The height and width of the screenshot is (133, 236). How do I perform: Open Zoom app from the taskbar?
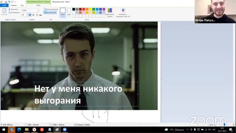click(x=65, y=130)
